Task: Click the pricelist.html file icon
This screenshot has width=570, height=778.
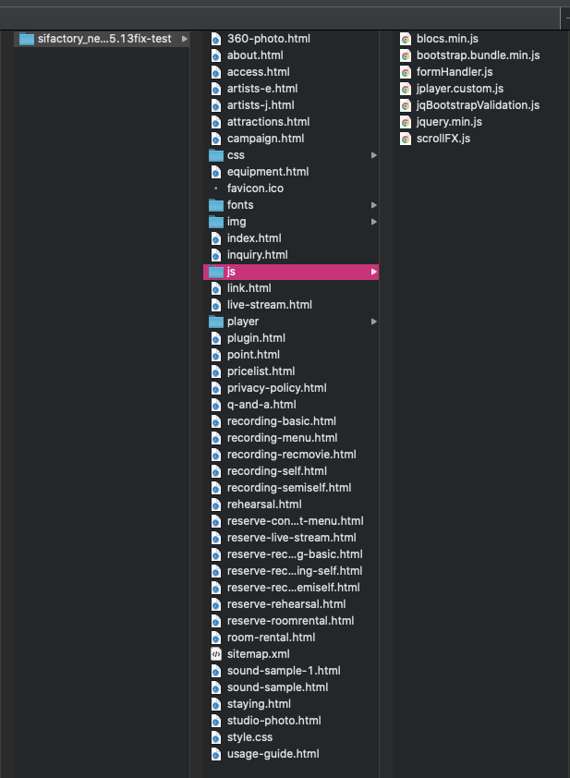Action: point(216,371)
